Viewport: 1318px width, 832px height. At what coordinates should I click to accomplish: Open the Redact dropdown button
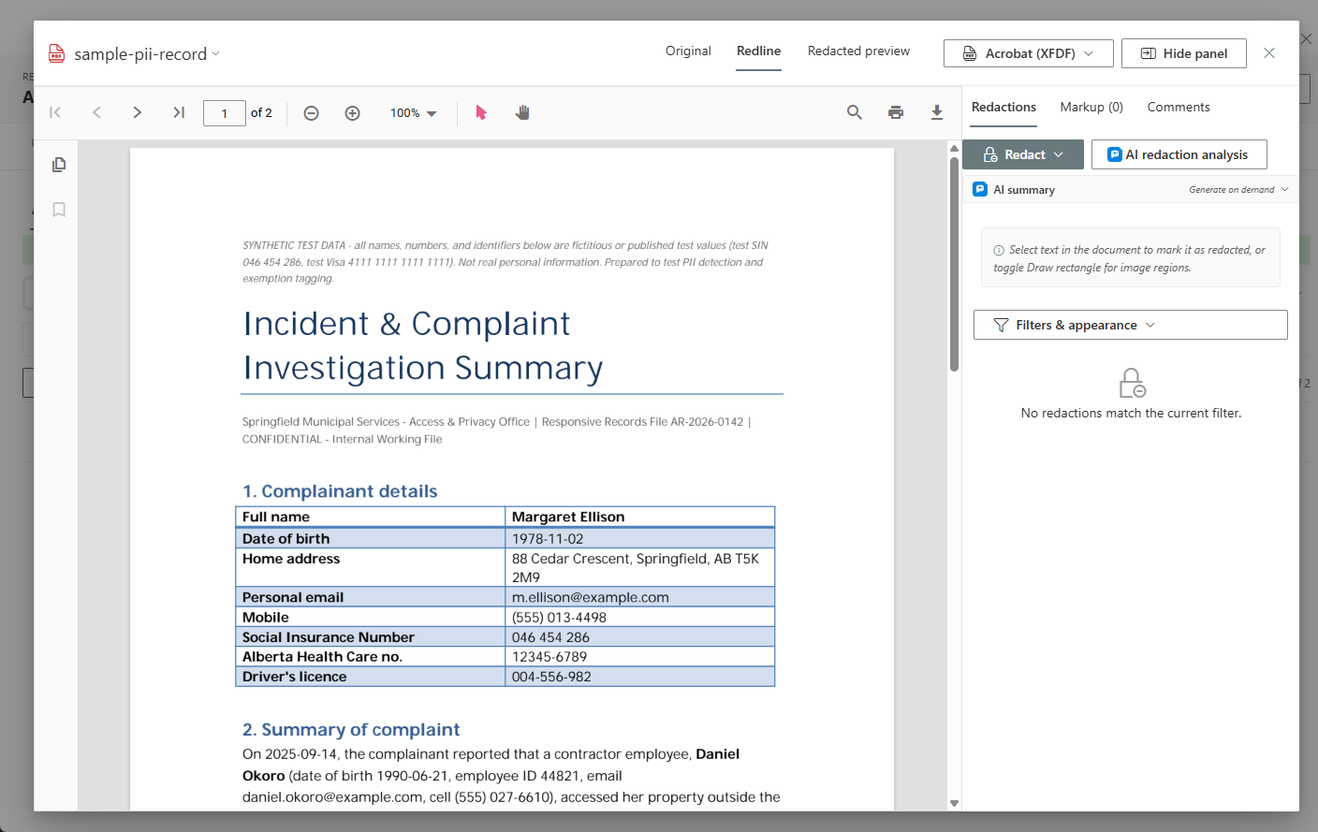(x=1023, y=154)
